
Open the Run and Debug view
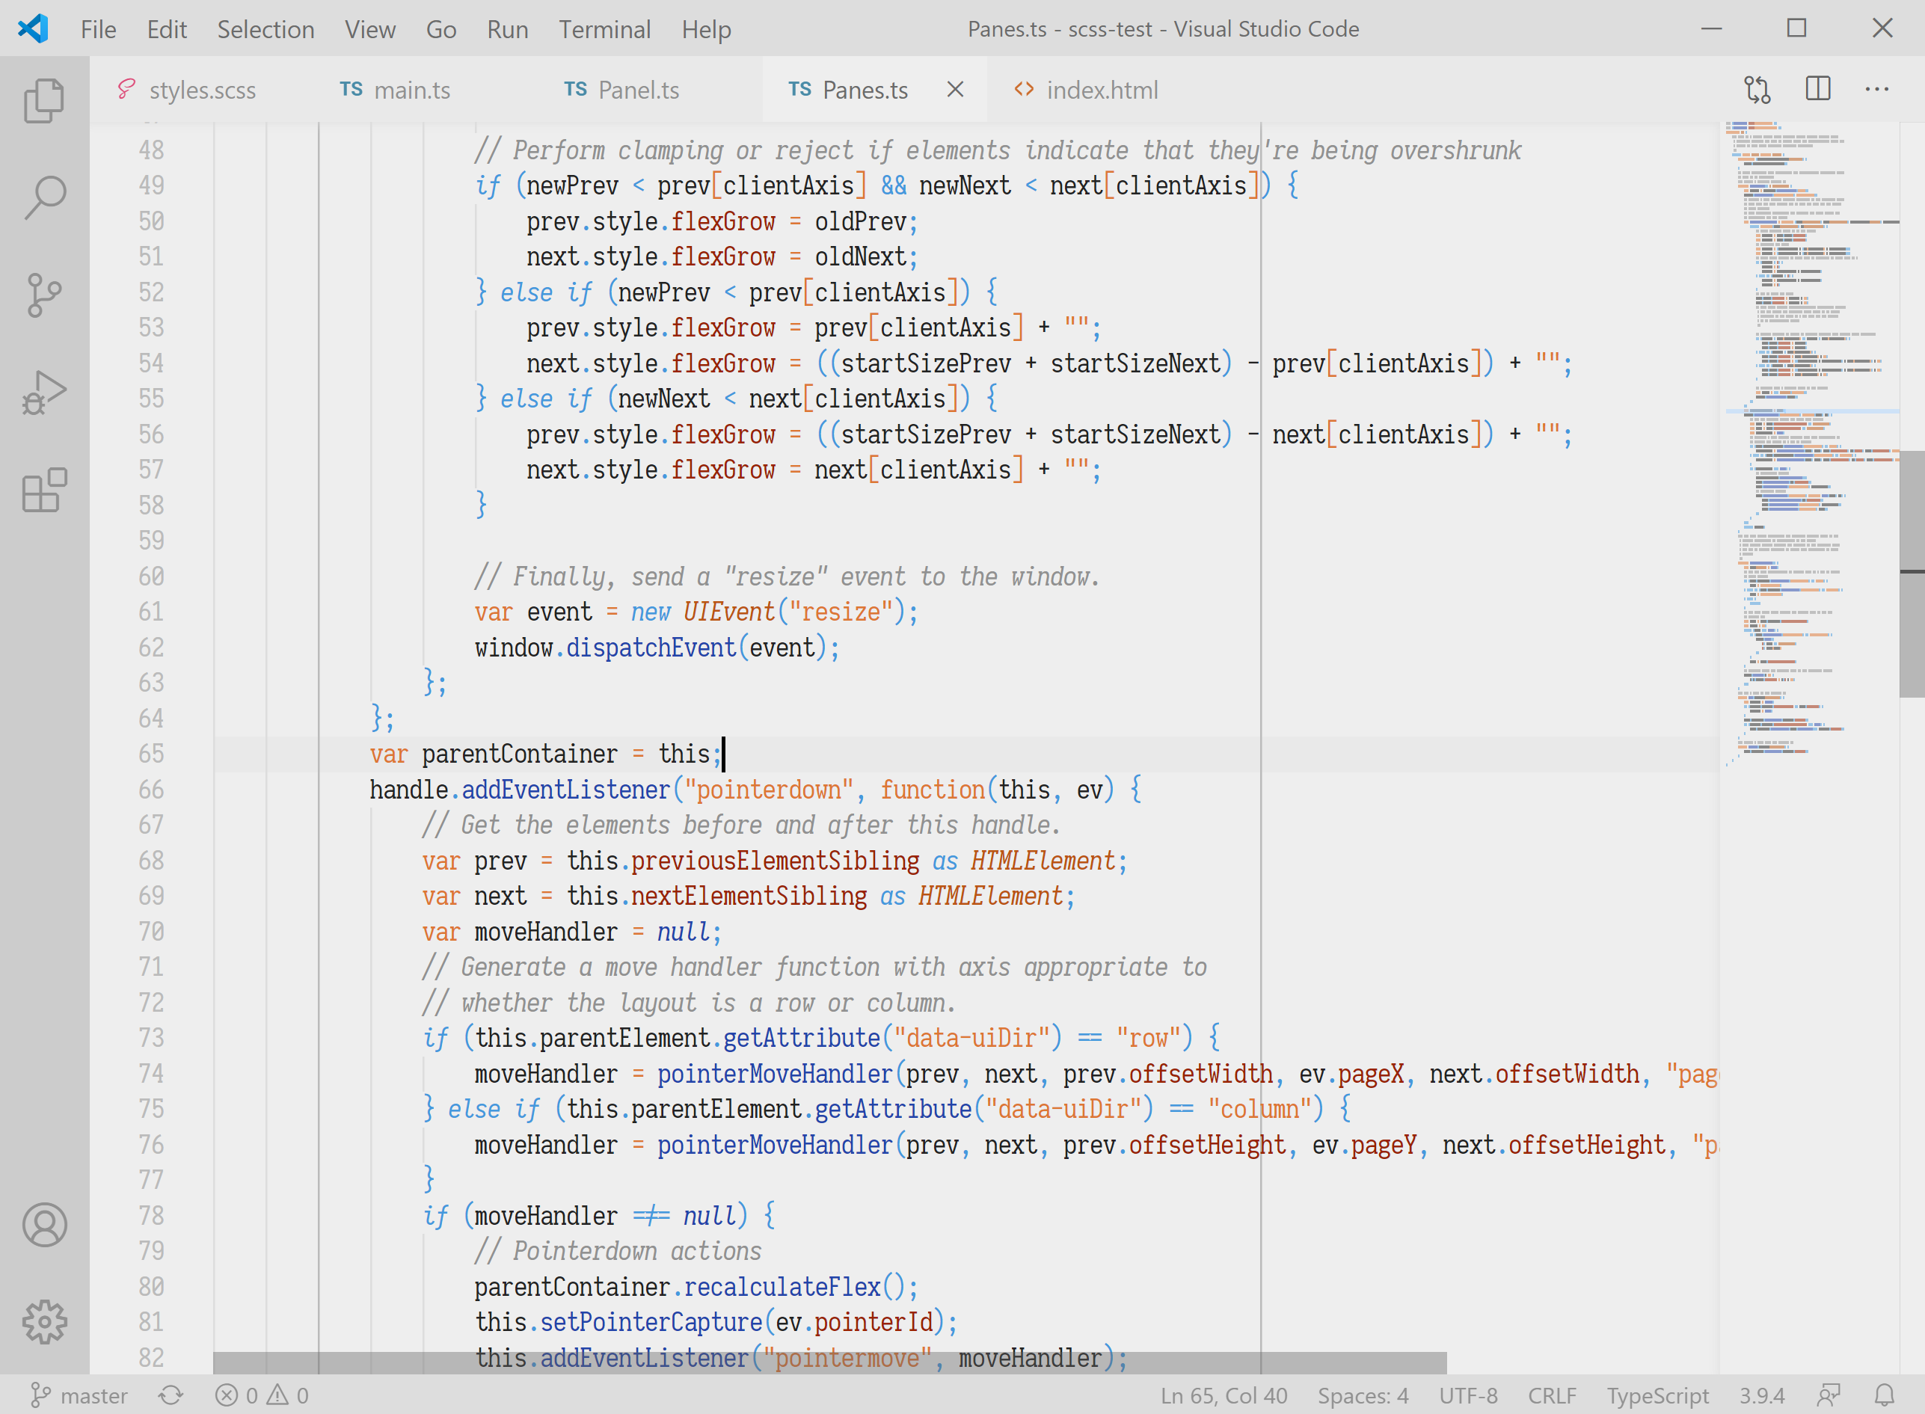point(45,393)
